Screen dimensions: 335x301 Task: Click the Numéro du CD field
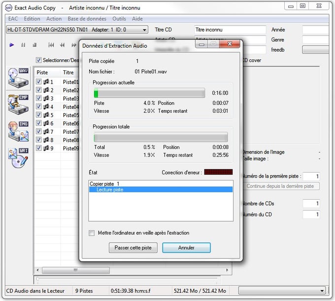(x=311, y=214)
